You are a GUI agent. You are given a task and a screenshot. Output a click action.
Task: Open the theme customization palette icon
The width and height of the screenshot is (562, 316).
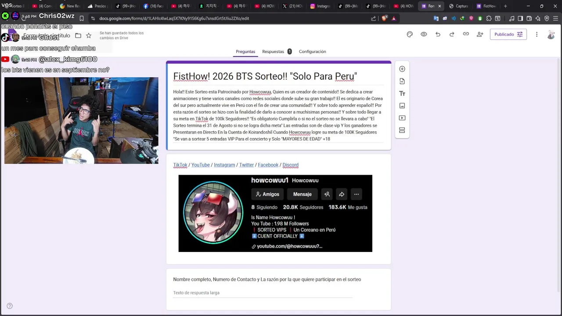(410, 34)
